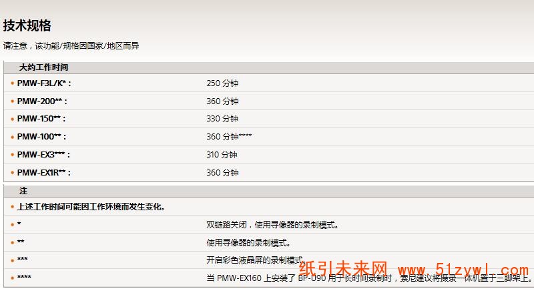
Task: Click the single asterisk footnote marker
Action: click(19, 224)
